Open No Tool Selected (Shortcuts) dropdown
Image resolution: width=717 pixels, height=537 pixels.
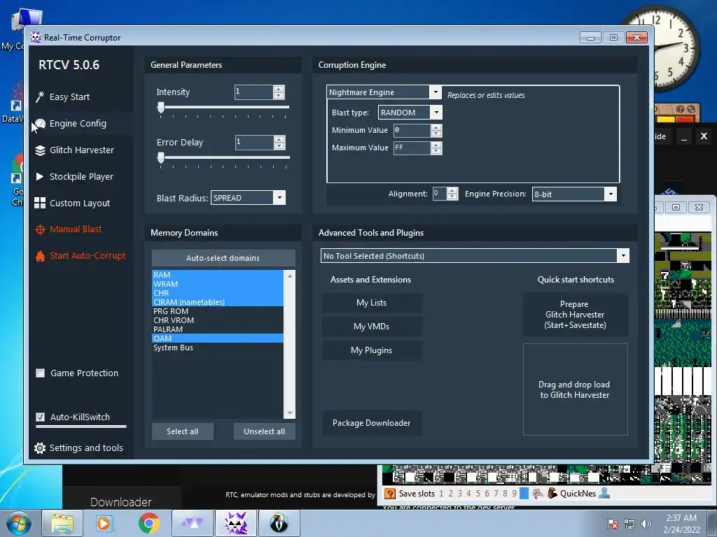(623, 256)
